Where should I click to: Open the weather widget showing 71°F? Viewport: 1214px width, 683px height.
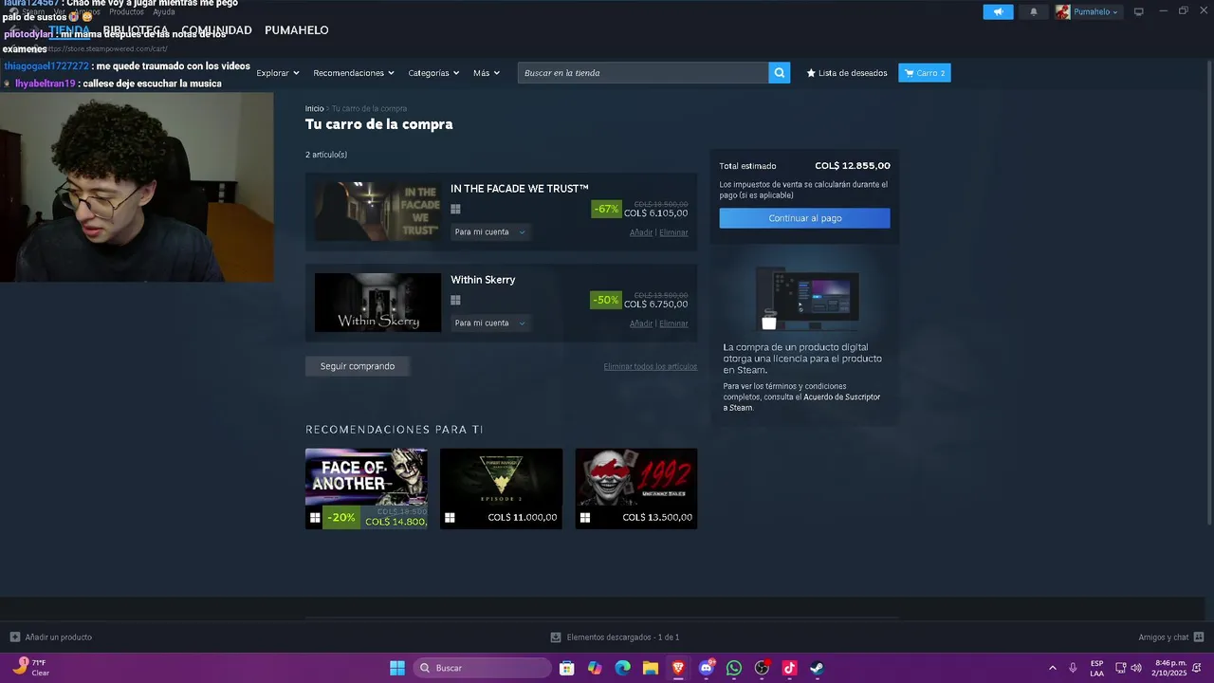tap(31, 668)
